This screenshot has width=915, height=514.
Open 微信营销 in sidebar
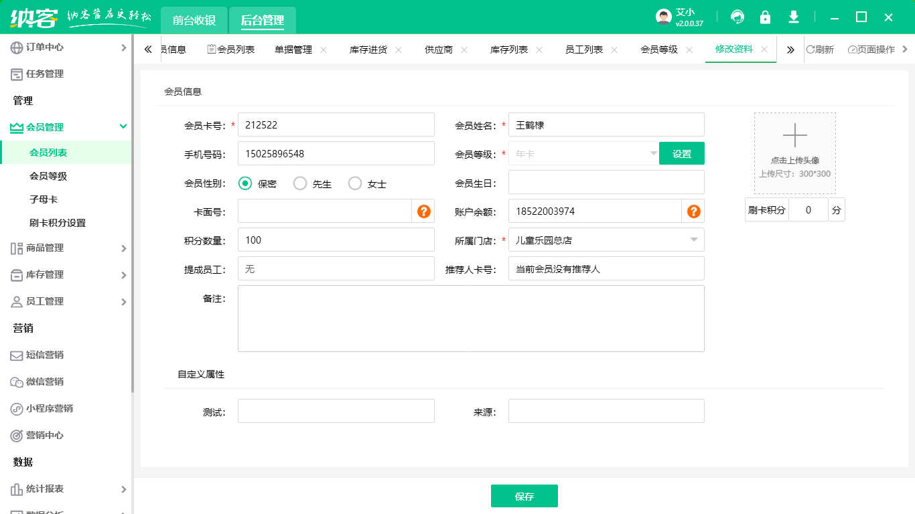[x=66, y=381]
